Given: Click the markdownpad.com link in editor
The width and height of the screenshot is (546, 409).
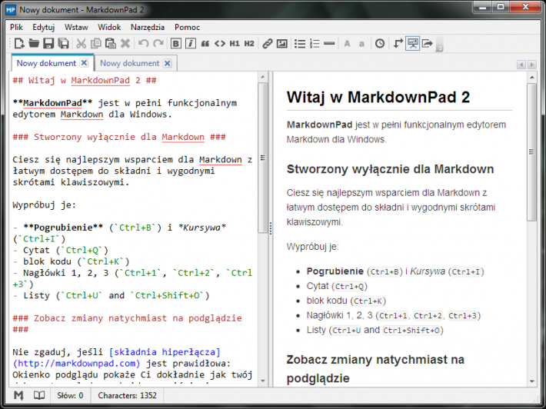Looking at the screenshot, I should pyautogui.click(x=76, y=364).
